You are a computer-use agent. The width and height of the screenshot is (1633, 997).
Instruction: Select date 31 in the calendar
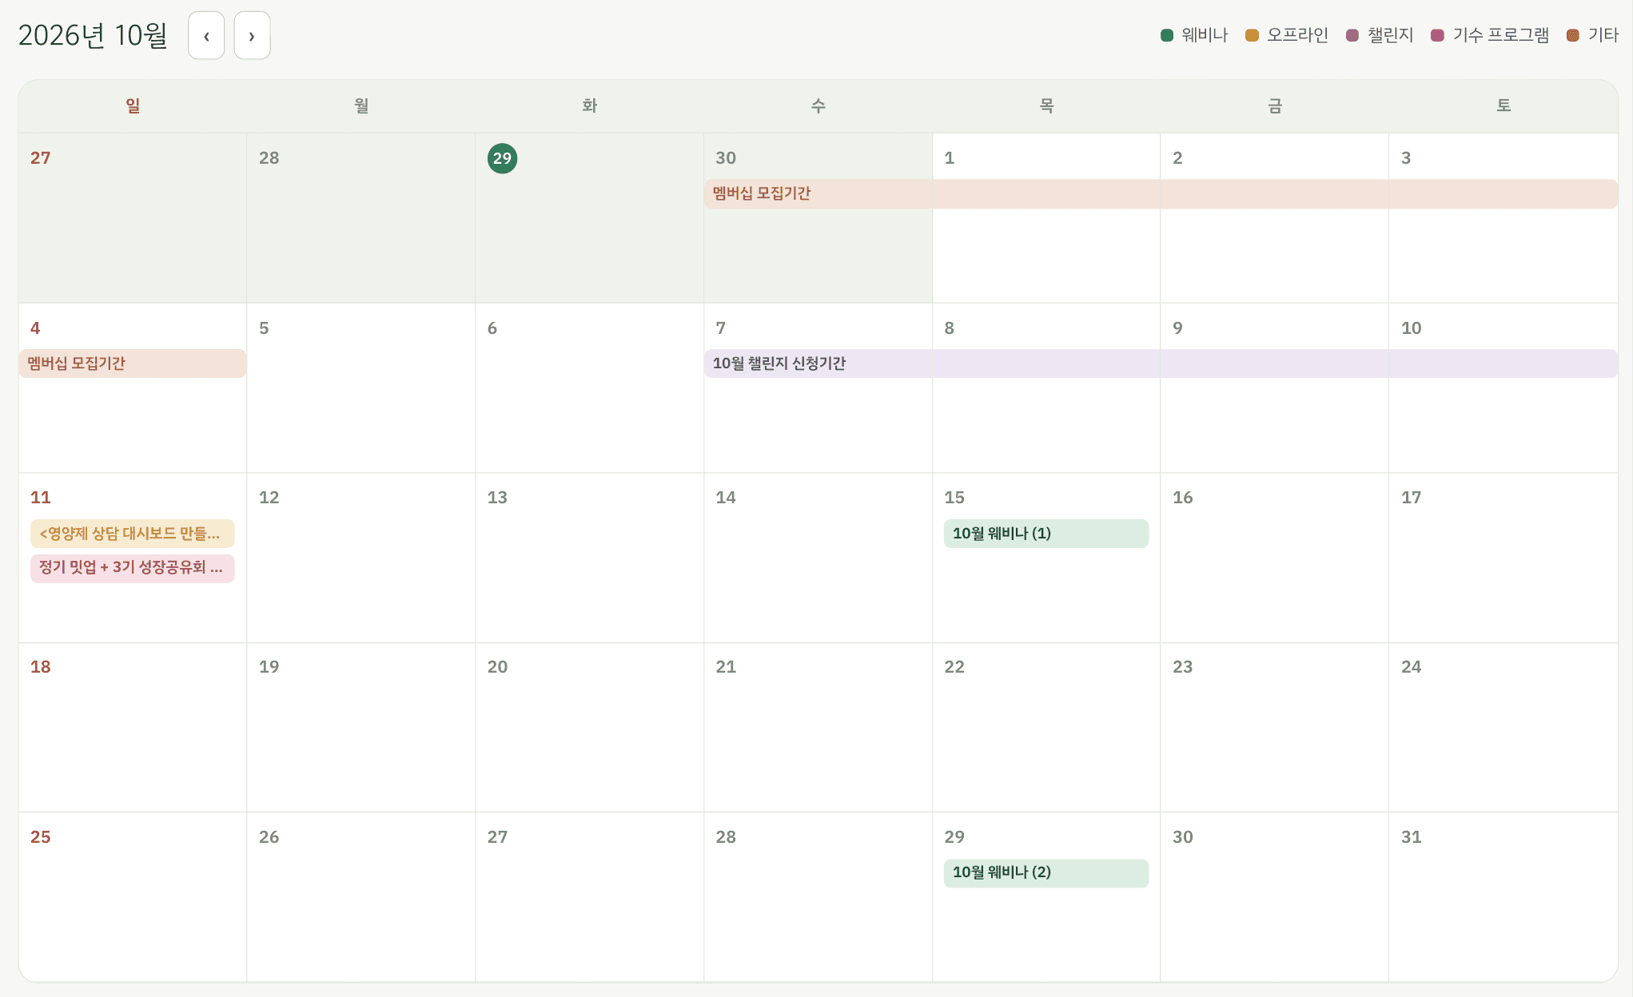click(1412, 837)
